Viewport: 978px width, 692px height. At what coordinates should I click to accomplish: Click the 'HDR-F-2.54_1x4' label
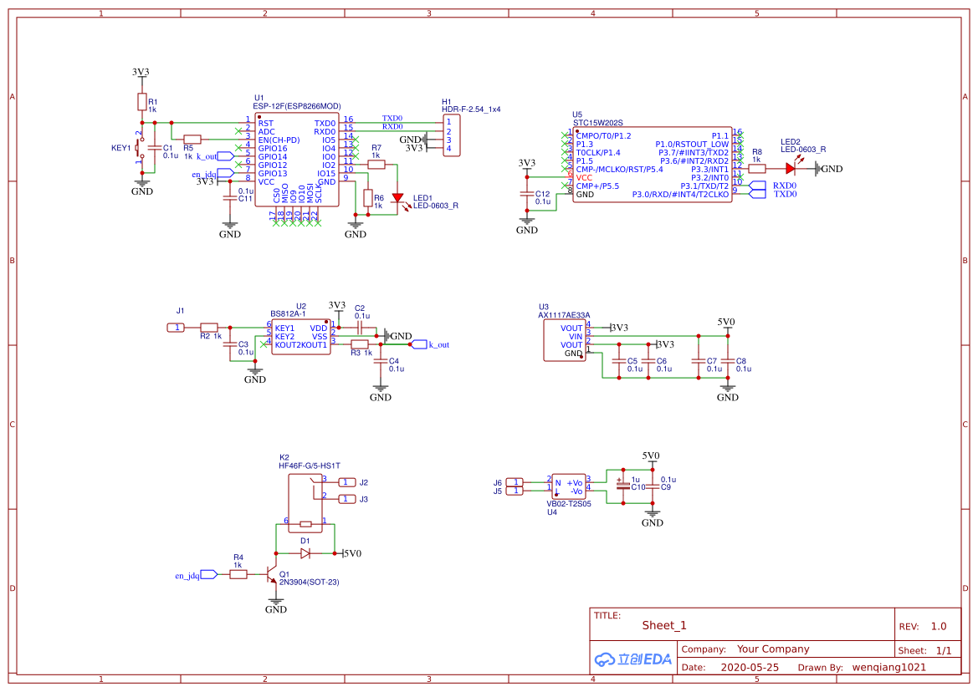tap(471, 109)
